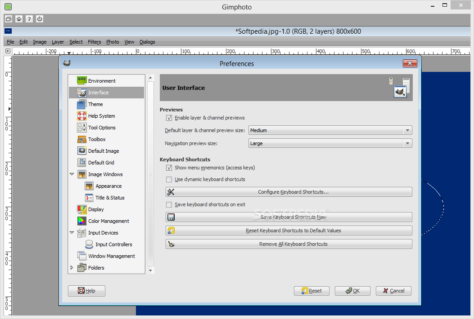Select the Input Devices category icon
Viewport: 474px width, 319px height.
pyautogui.click(x=82, y=233)
